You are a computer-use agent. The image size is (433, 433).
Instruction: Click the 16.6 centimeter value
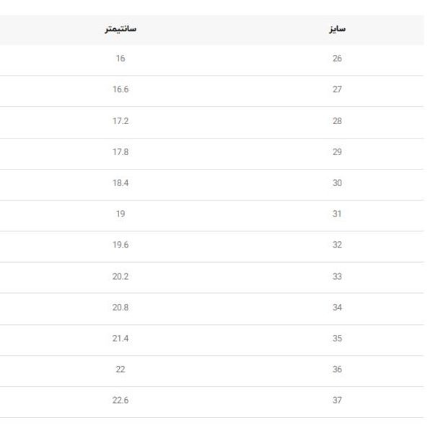pyautogui.click(x=121, y=89)
